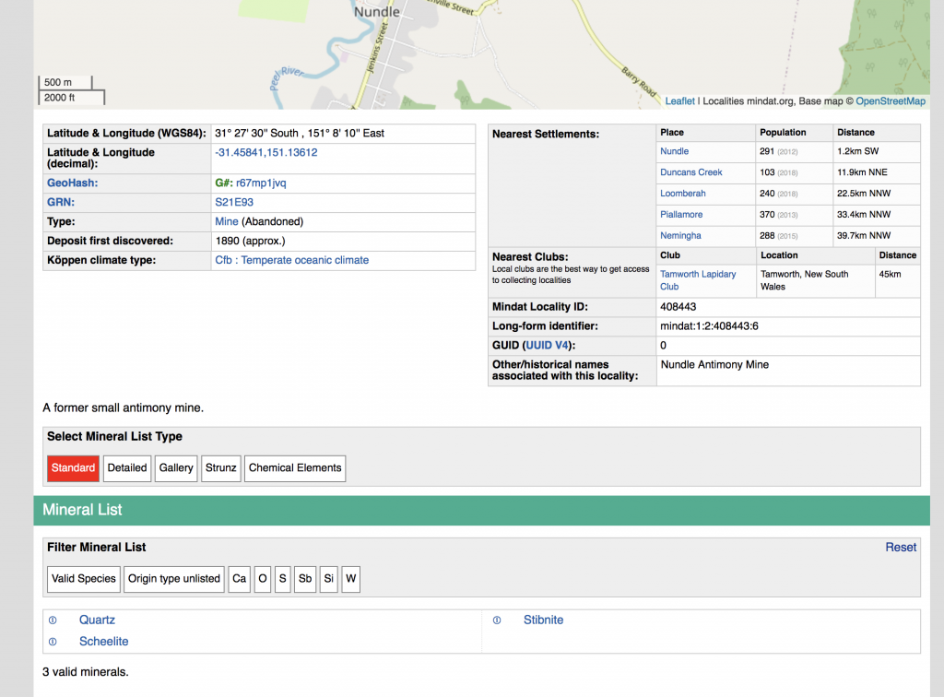This screenshot has height=697, width=944.
Task: Filter minerals by W element
Action: 350,579
